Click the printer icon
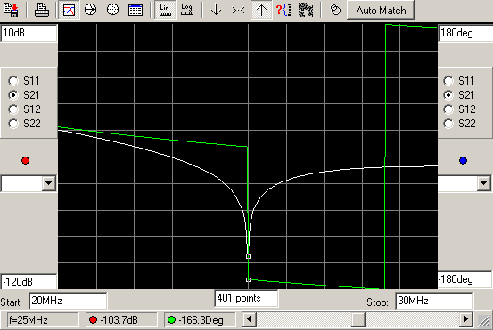Image resolution: width=493 pixels, height=330 pixels. 42,10
